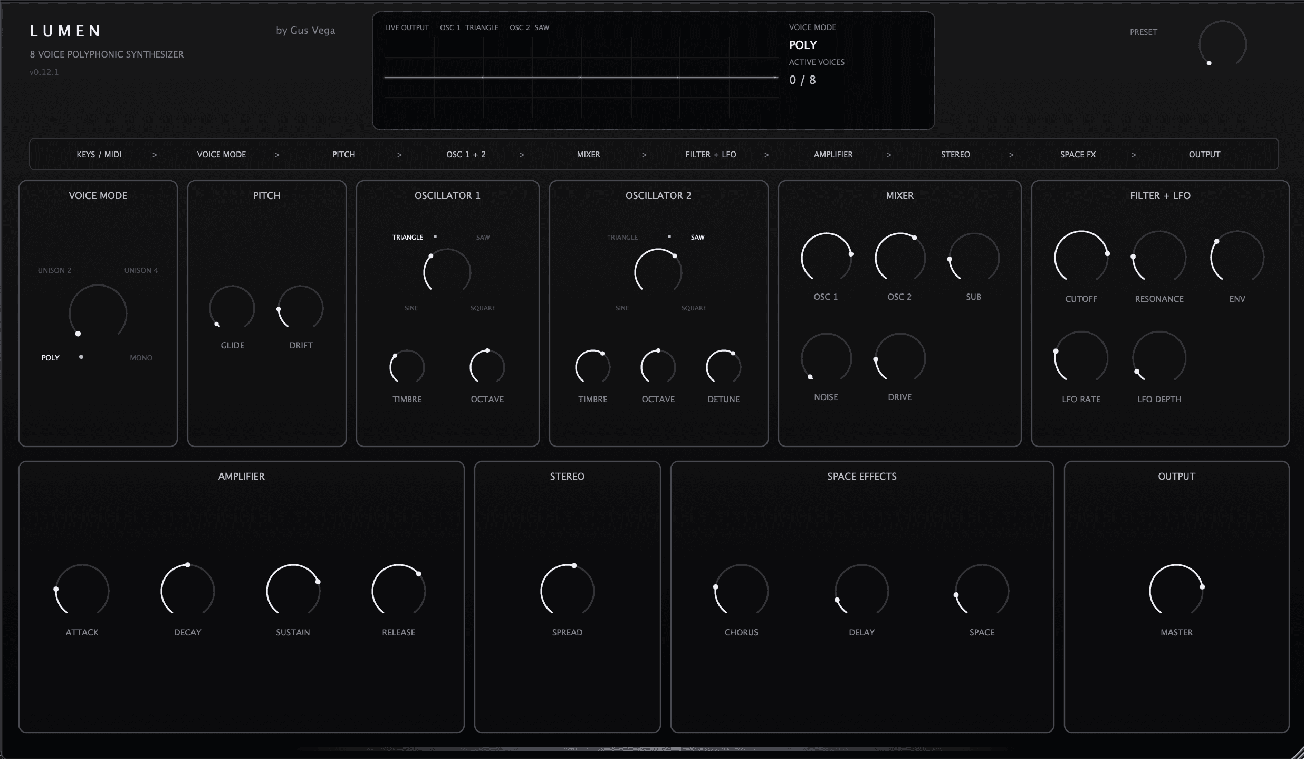Select POLY voice mode label
The image size is (1304, 759).
point(51,358)
